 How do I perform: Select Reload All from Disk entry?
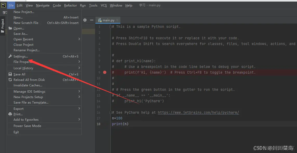click(44, 80)
